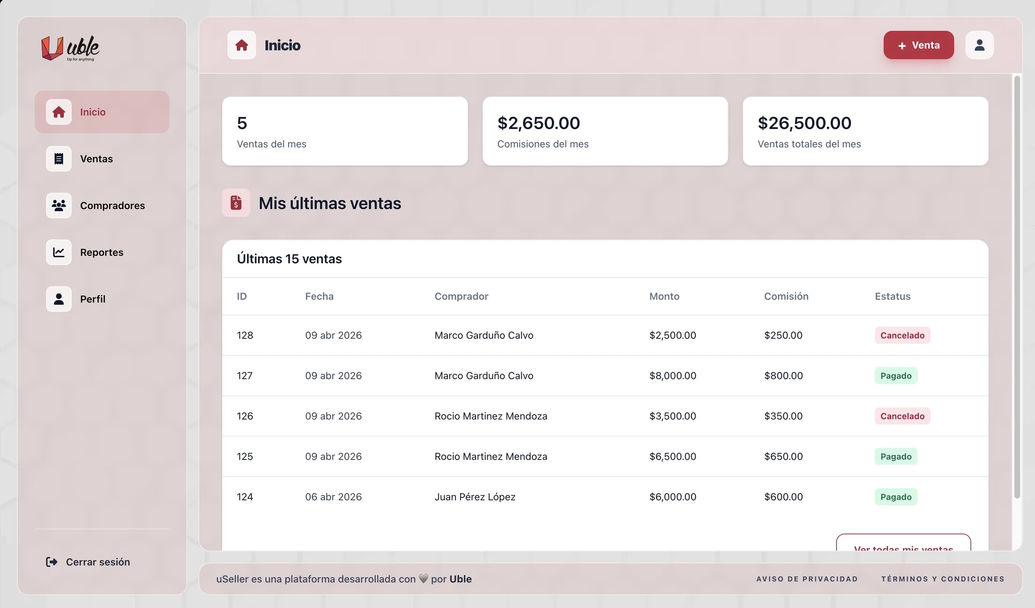Viewport: 1035px width, 608px height.
Task: Click the $8,000.00 amount
Action: tap(673, 376)
